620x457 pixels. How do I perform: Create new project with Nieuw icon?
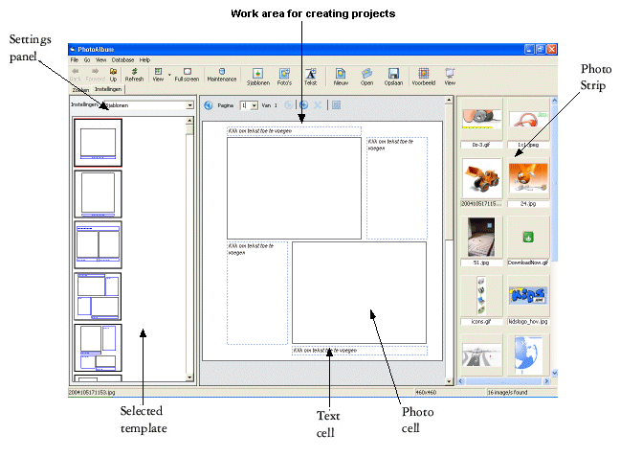pos(341,74)
